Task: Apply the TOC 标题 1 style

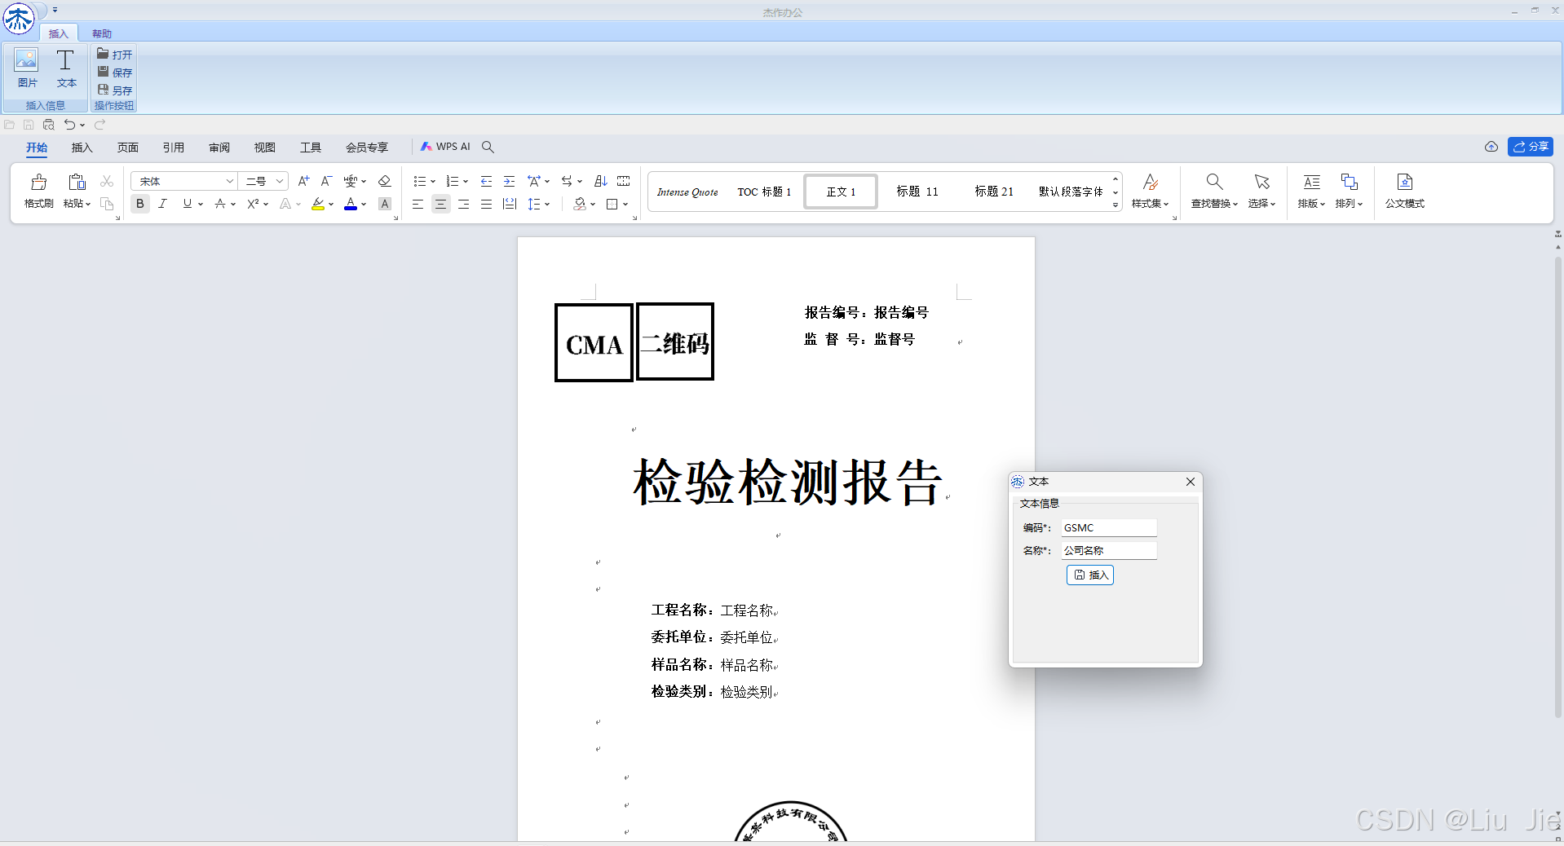Action: [x=764, y=192]
